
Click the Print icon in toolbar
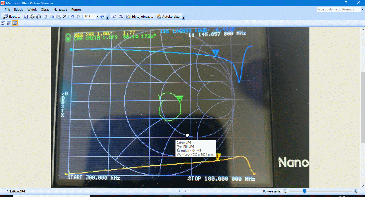click(x=32, y=17)
